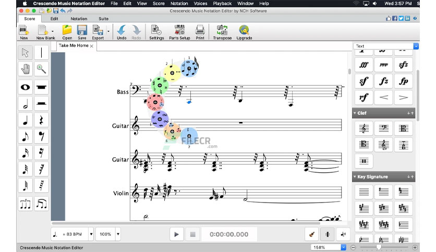Pick the sixteenth note tool
The image size is (436, 252).
coord(26,153)
